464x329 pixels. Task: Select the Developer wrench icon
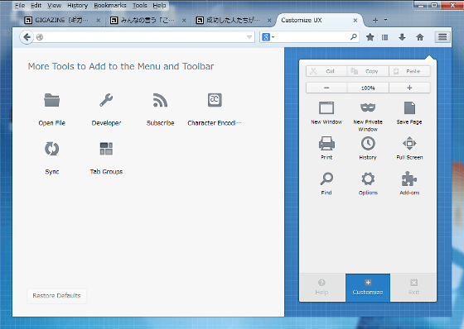106,100
